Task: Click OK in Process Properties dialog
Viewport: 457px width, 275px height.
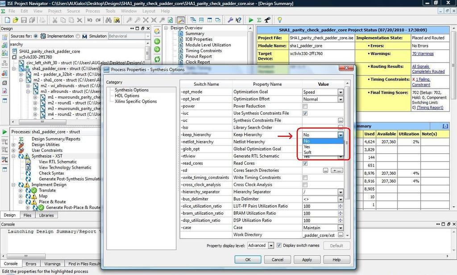Action: 248,259
